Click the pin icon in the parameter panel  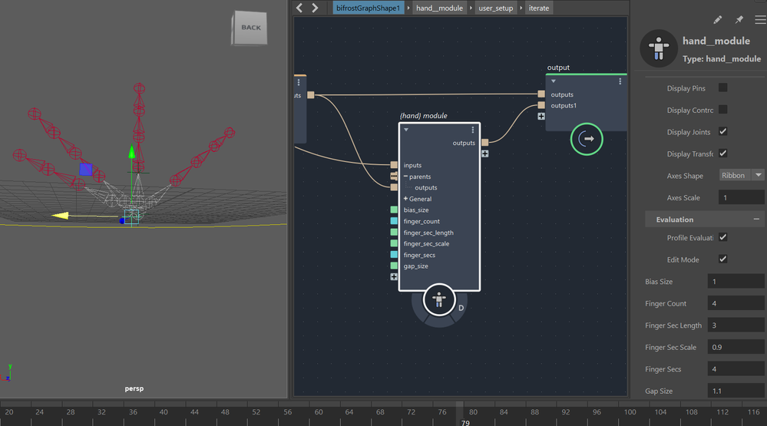(x=739, y=20)
